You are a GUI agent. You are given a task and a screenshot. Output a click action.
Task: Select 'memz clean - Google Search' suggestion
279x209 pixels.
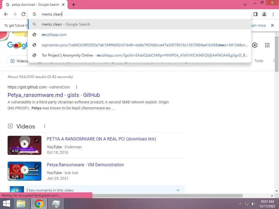click(139, 24)
